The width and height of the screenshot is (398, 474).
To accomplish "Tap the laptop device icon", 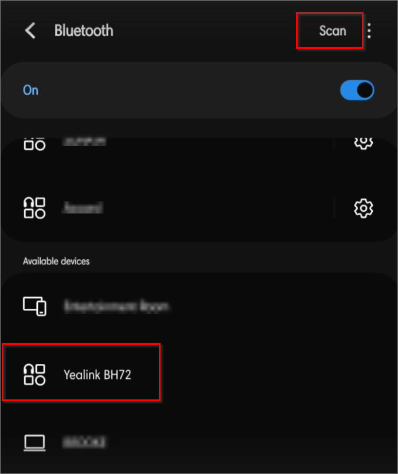I will point(34,442).
